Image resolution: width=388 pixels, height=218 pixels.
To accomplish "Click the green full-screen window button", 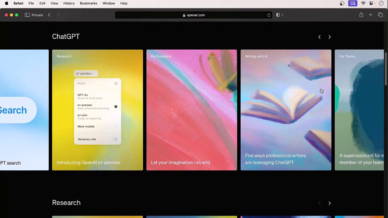I will 17,15.
